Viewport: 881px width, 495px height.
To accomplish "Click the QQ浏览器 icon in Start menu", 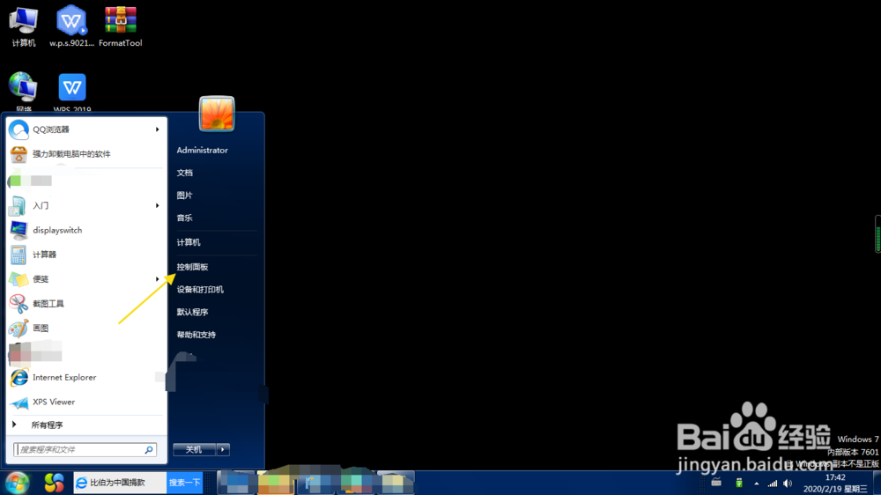I will (19, 129).
